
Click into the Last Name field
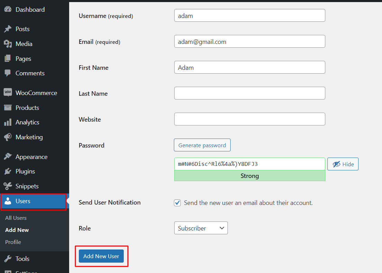click(250, 93)
